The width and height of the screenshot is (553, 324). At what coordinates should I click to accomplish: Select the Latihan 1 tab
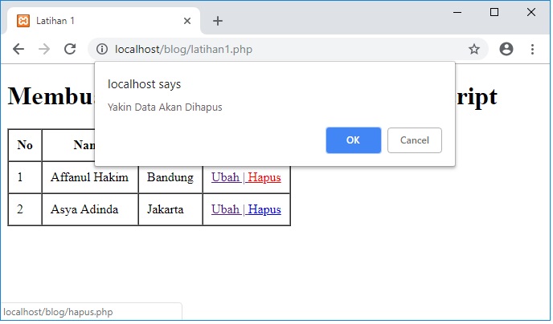pos(96,21)
